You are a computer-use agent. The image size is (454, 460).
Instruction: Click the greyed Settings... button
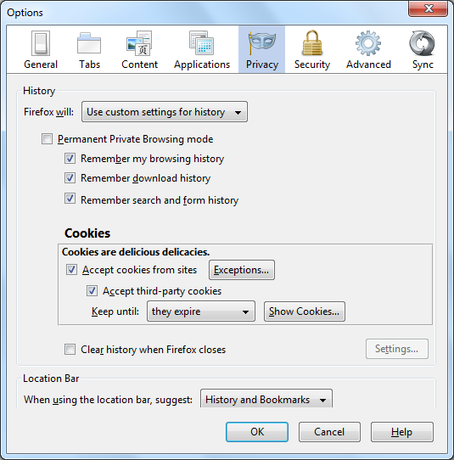point(397,349)
